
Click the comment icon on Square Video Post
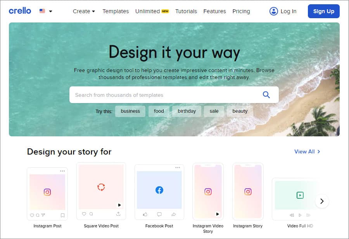point(91,214)
